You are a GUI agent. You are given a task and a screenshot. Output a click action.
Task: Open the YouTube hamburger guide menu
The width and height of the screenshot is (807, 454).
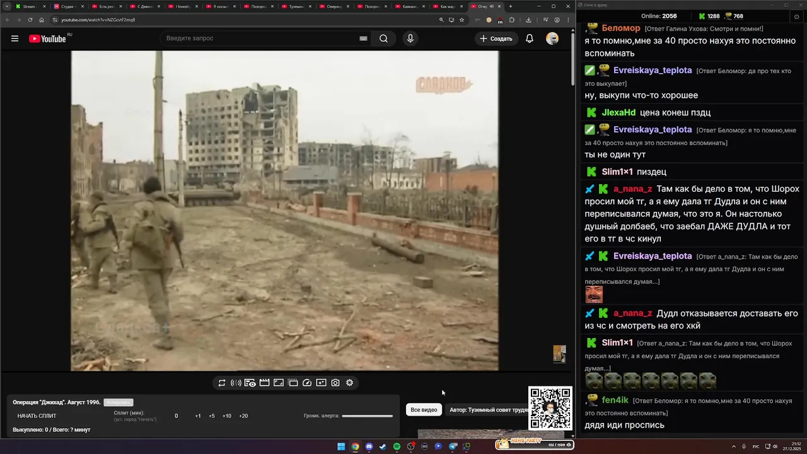pos(15,38)
